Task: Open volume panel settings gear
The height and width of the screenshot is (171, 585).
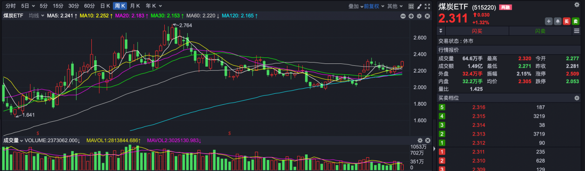Action: click(x=420, y=140)
